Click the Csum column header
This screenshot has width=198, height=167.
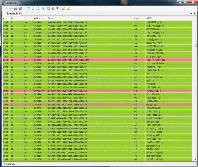(137, 18)
